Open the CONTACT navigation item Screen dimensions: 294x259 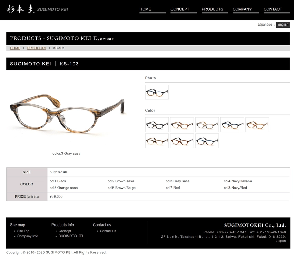click(x=277, y=10)
